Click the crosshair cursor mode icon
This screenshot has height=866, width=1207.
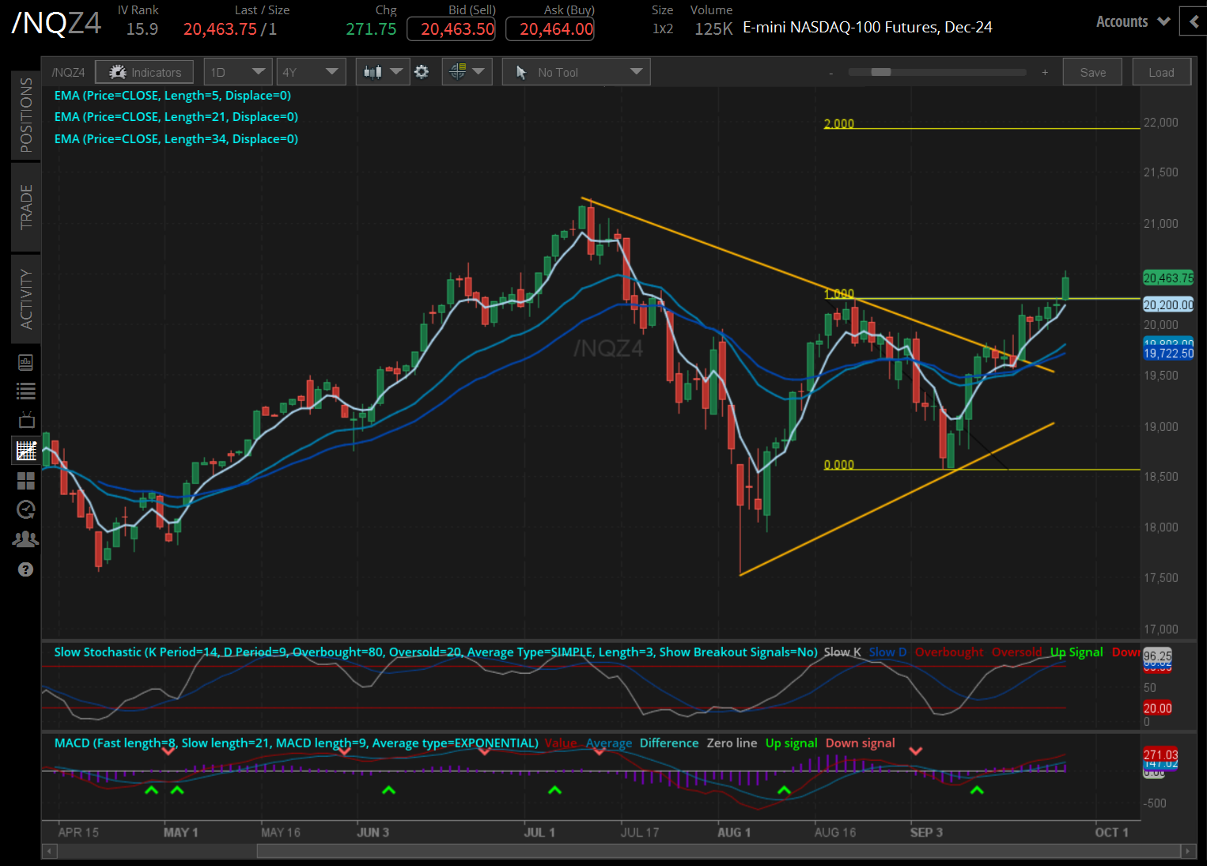[x=457, y=72]
